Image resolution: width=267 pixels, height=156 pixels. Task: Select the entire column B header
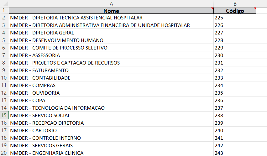(x=235, y=3)
